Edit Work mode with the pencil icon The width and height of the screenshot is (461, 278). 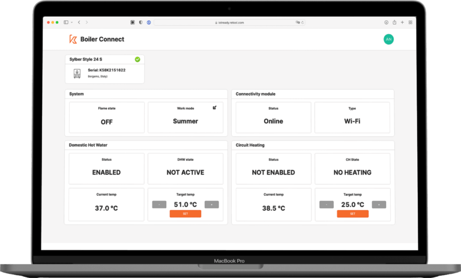(215, 107)
